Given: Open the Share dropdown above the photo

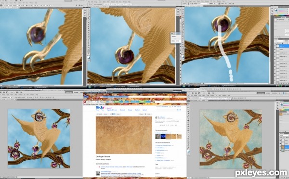Looking at the screenshot, I should pyautogui.click(x=118, y=114).
